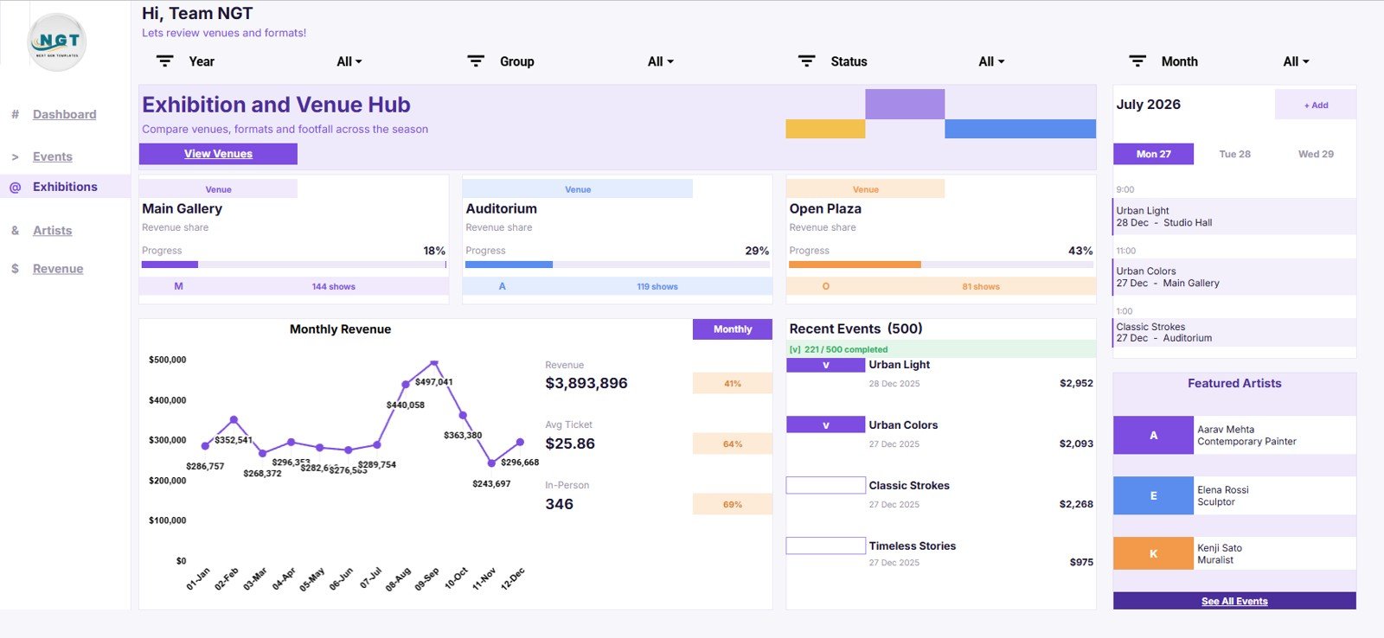Click the Auditorium Venue tag
The height and width of the screenshot is (638, 1384).
[578, 189]
